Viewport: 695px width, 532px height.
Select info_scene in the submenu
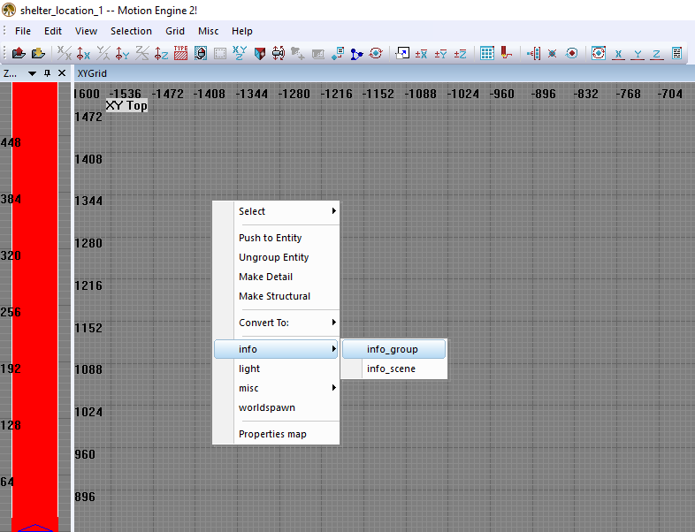tap(391, 369)
